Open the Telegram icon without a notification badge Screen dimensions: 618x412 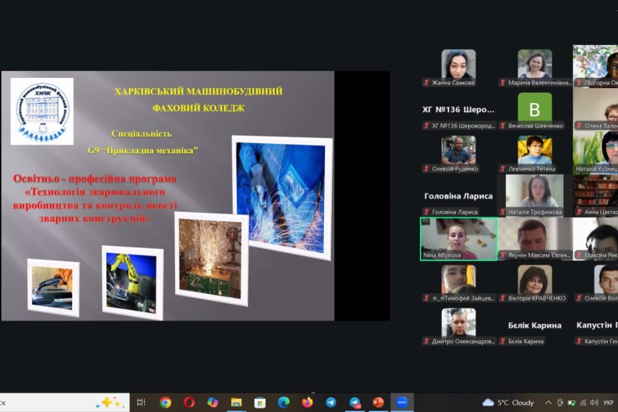pos(331,402)
